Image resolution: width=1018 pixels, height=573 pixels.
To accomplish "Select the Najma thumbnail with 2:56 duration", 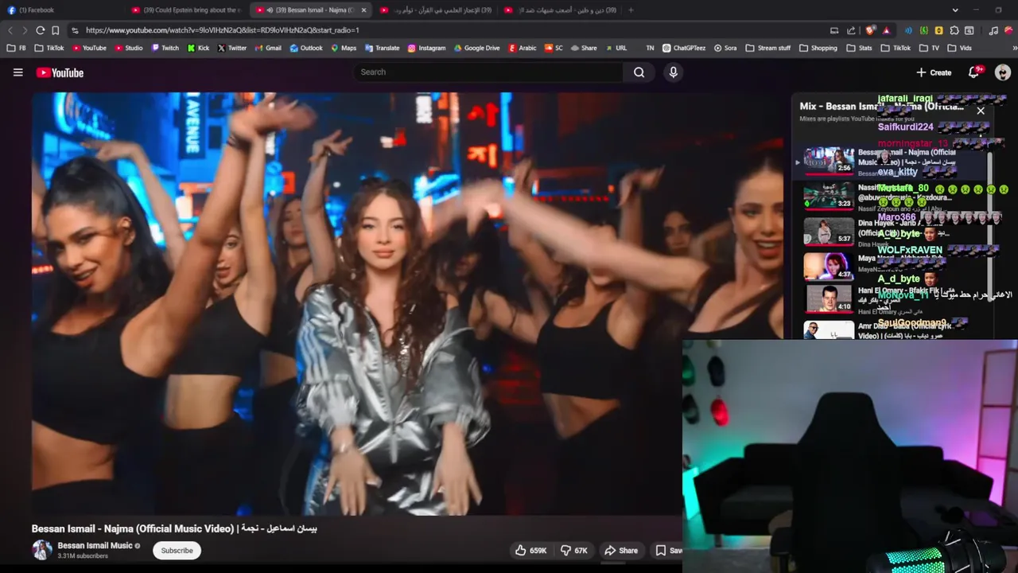I will pyautogui.click(x=828, y=160).
